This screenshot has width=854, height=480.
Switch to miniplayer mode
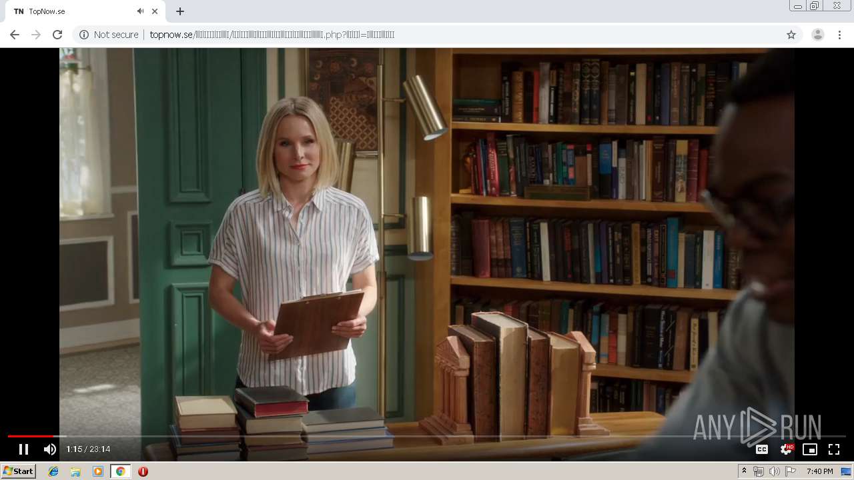pyautogui.click(x=809, y=449)
